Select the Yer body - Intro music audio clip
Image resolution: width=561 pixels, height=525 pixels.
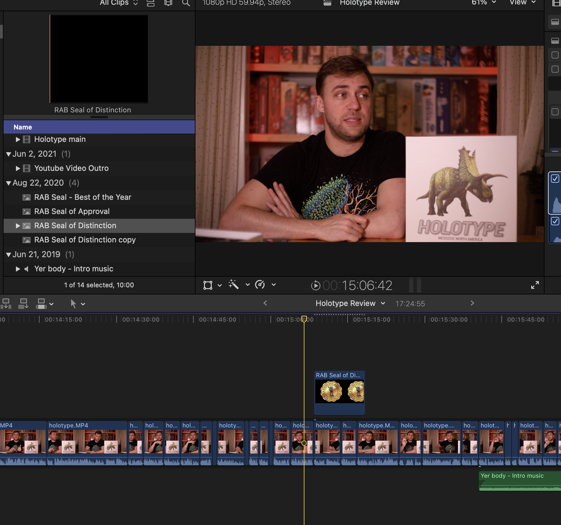pyautogui.click(x=520, y=481)
